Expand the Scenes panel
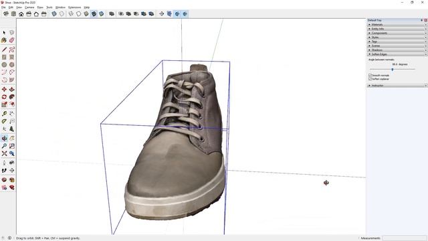Image resolution: width=428 pixels, height=241 pixels. 397,46
